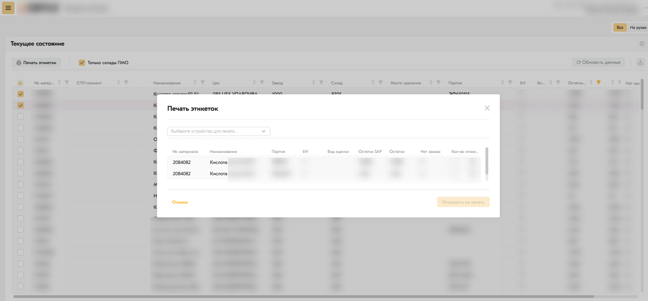Click the Печать этикетки button

click(x=36, y=63)
